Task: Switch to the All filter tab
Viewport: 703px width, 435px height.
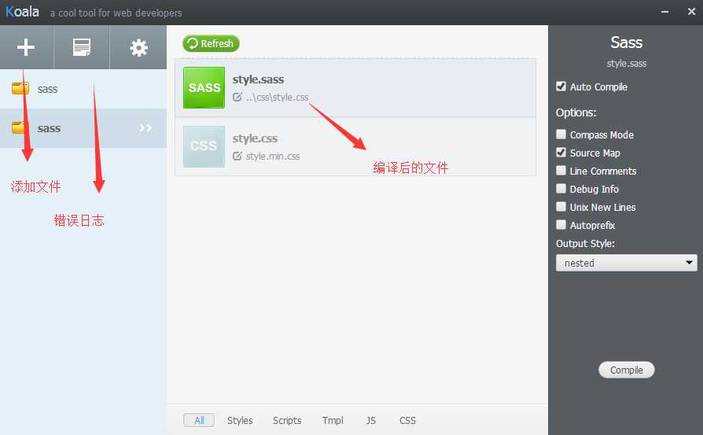Action: (x=199, y=420)
